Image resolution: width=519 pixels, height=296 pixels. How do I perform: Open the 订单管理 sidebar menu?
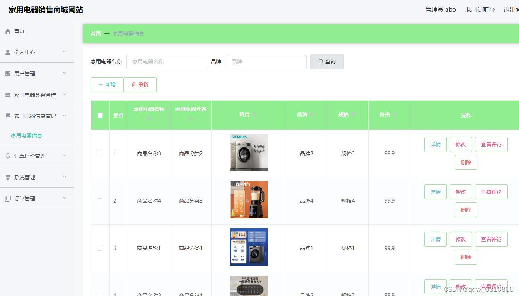37,199
